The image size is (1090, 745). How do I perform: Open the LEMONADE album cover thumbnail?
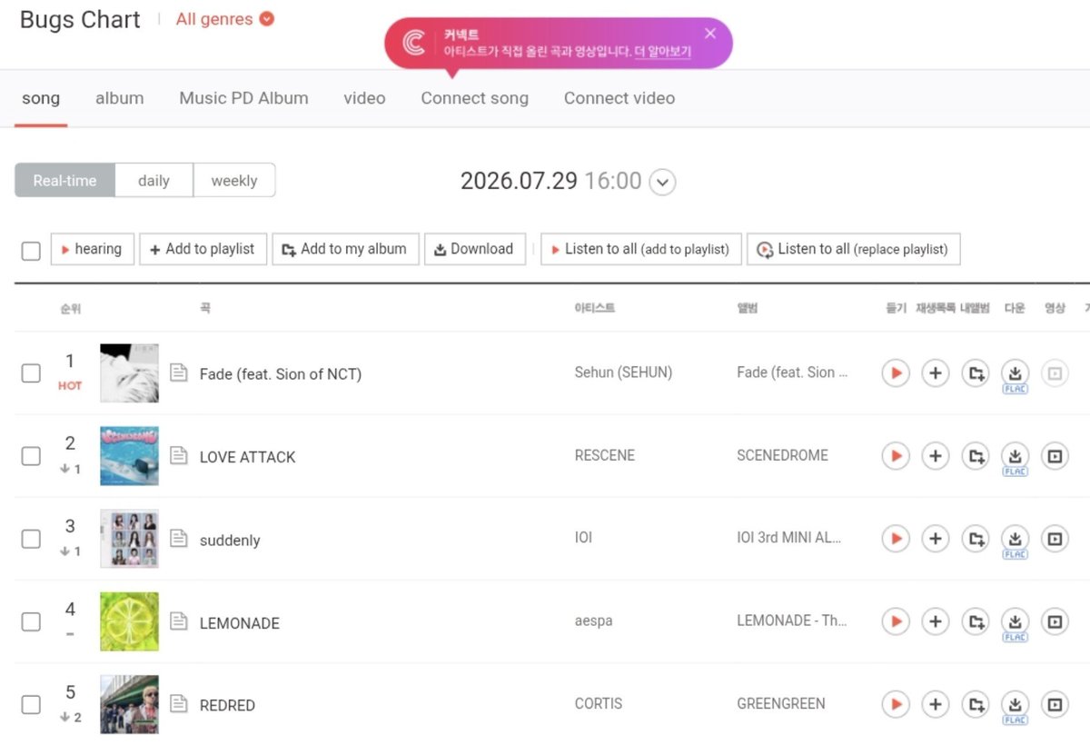click(x=129, y=621)
